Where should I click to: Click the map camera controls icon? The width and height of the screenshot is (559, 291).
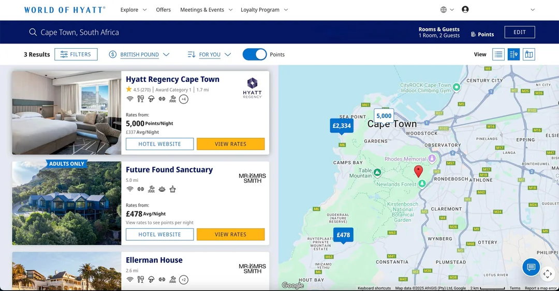548,273
